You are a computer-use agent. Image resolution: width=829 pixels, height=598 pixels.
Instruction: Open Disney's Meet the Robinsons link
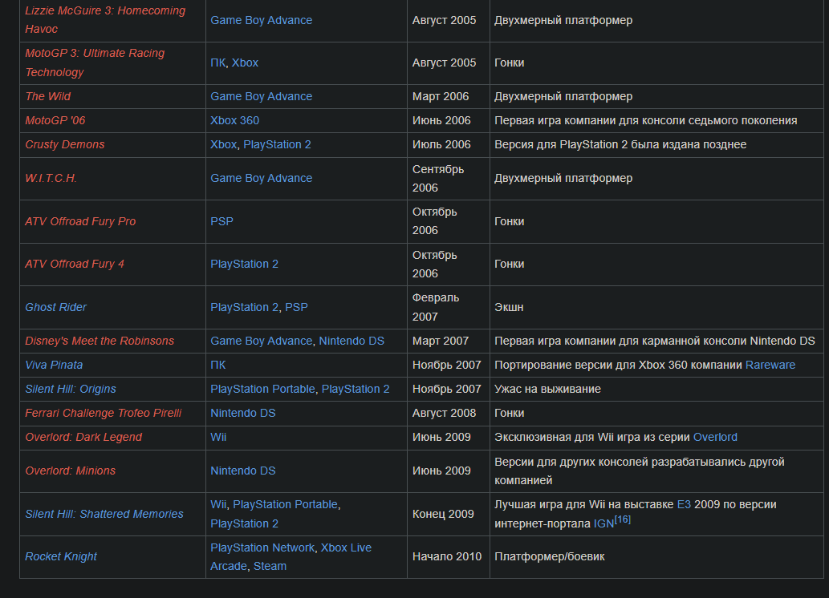click(100, 341)
